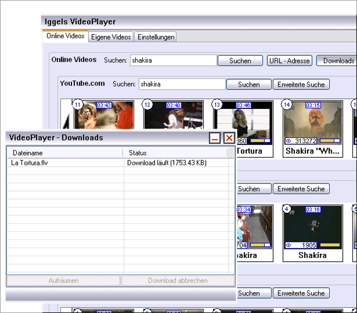Close the VideoPlayer - Downloads window
The image size is (357, 313).
coord(229,138)
